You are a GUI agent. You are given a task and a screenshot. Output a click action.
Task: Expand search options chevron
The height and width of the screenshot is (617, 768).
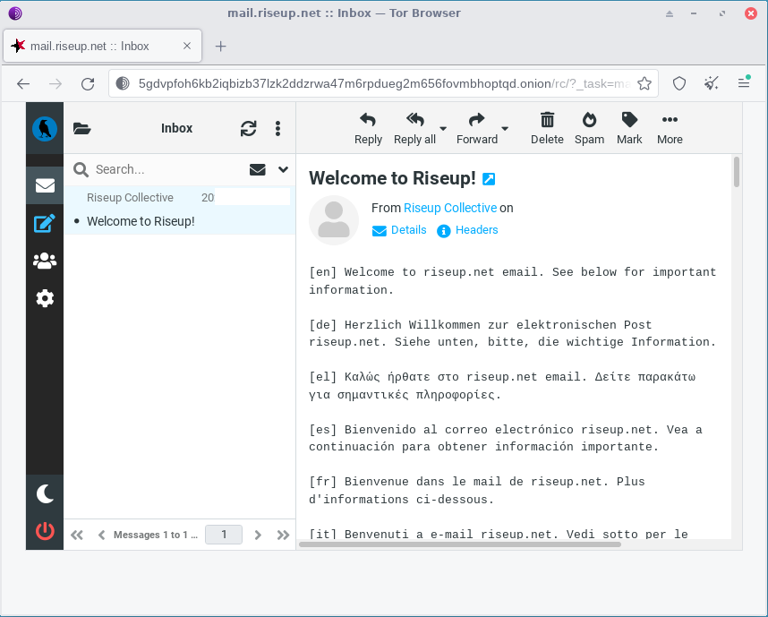coord(283,169)
